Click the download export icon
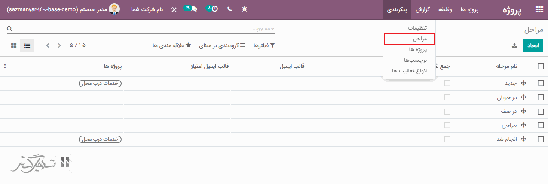Screen dimensions: 548x184 coord(514,45)
